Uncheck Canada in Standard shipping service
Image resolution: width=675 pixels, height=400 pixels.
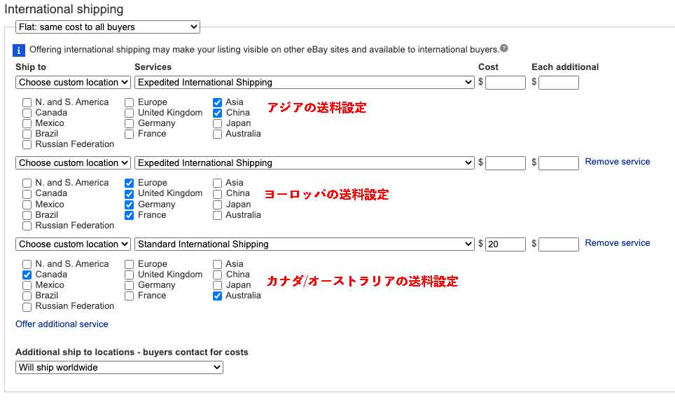click(x=27, y=275)
